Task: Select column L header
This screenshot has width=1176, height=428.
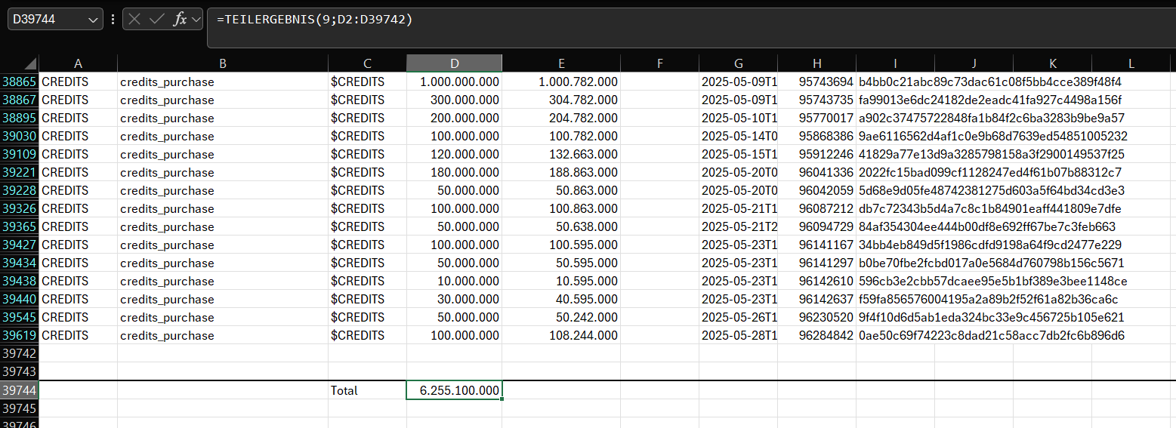Action: 1131,63
